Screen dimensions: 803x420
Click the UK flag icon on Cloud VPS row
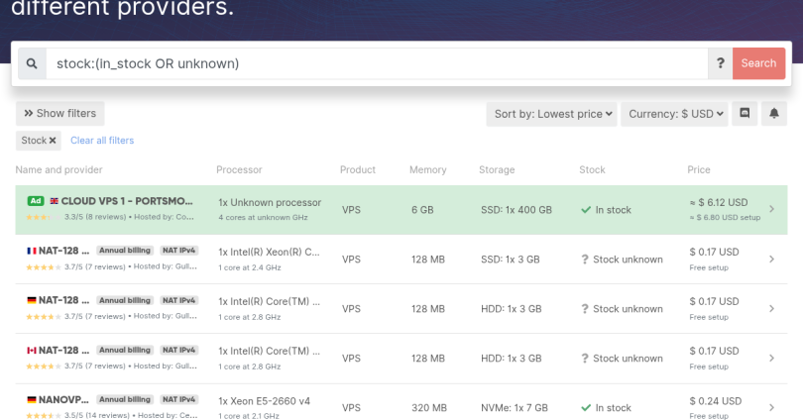tap(54, 201)
